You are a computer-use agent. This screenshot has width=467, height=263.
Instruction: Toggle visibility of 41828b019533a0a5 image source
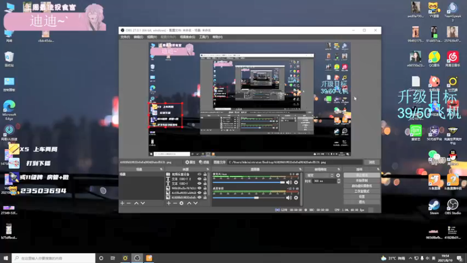[199, 198]
